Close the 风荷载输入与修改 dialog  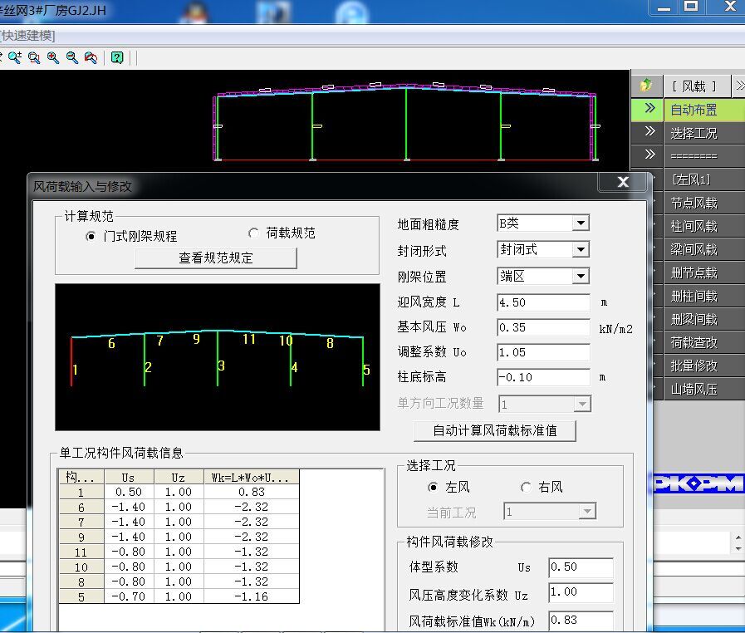click(623, 182)
